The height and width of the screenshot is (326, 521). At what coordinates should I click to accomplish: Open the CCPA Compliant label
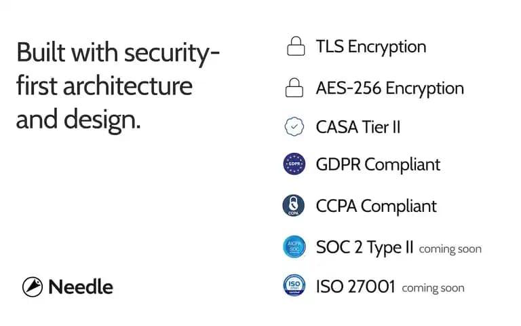(x=376, y=206)
